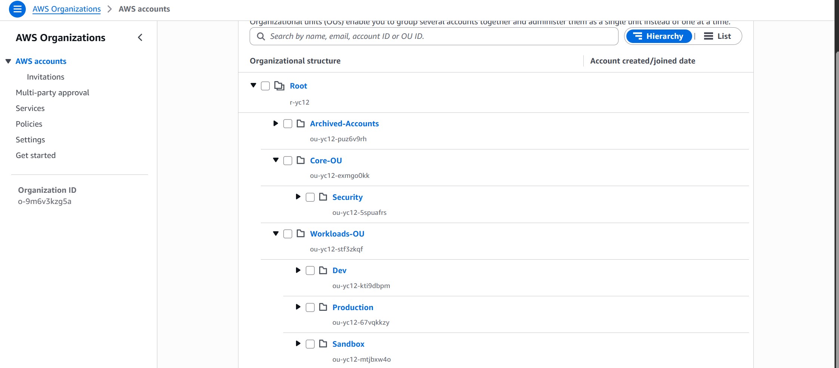The width and height of the screenshot is (839, 368).
Task: Click the OU ID ou-yc12-5spuafrs
Action: [x=360, y=213]
